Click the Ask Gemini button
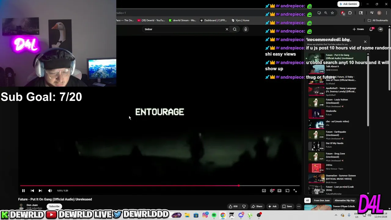 pos(348,4)
